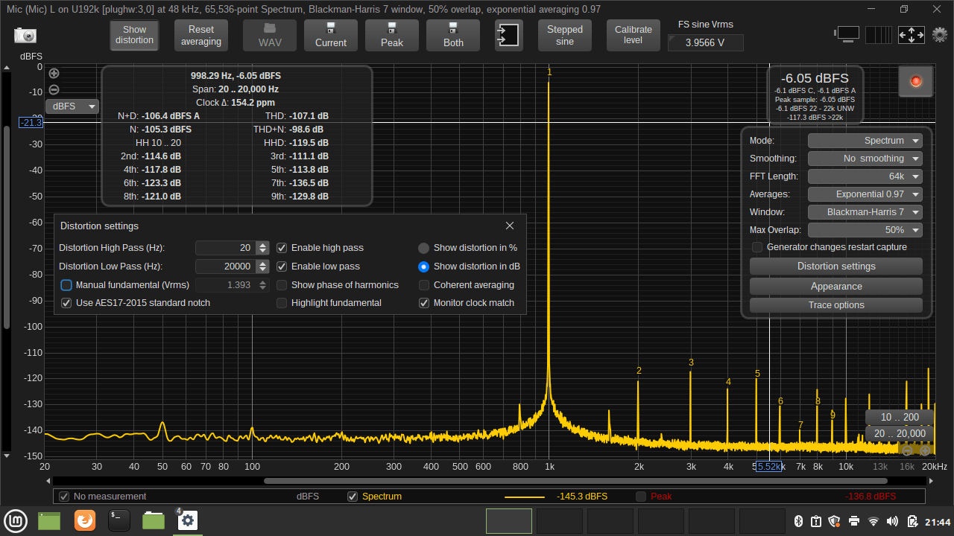Open the FFT Length dropdown

pyautogui.click(x=865, y=176)
